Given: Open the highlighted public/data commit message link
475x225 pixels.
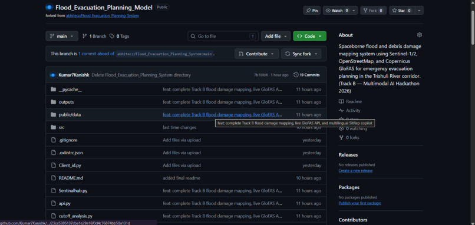Looking at the screenshot, I should 223,115.
